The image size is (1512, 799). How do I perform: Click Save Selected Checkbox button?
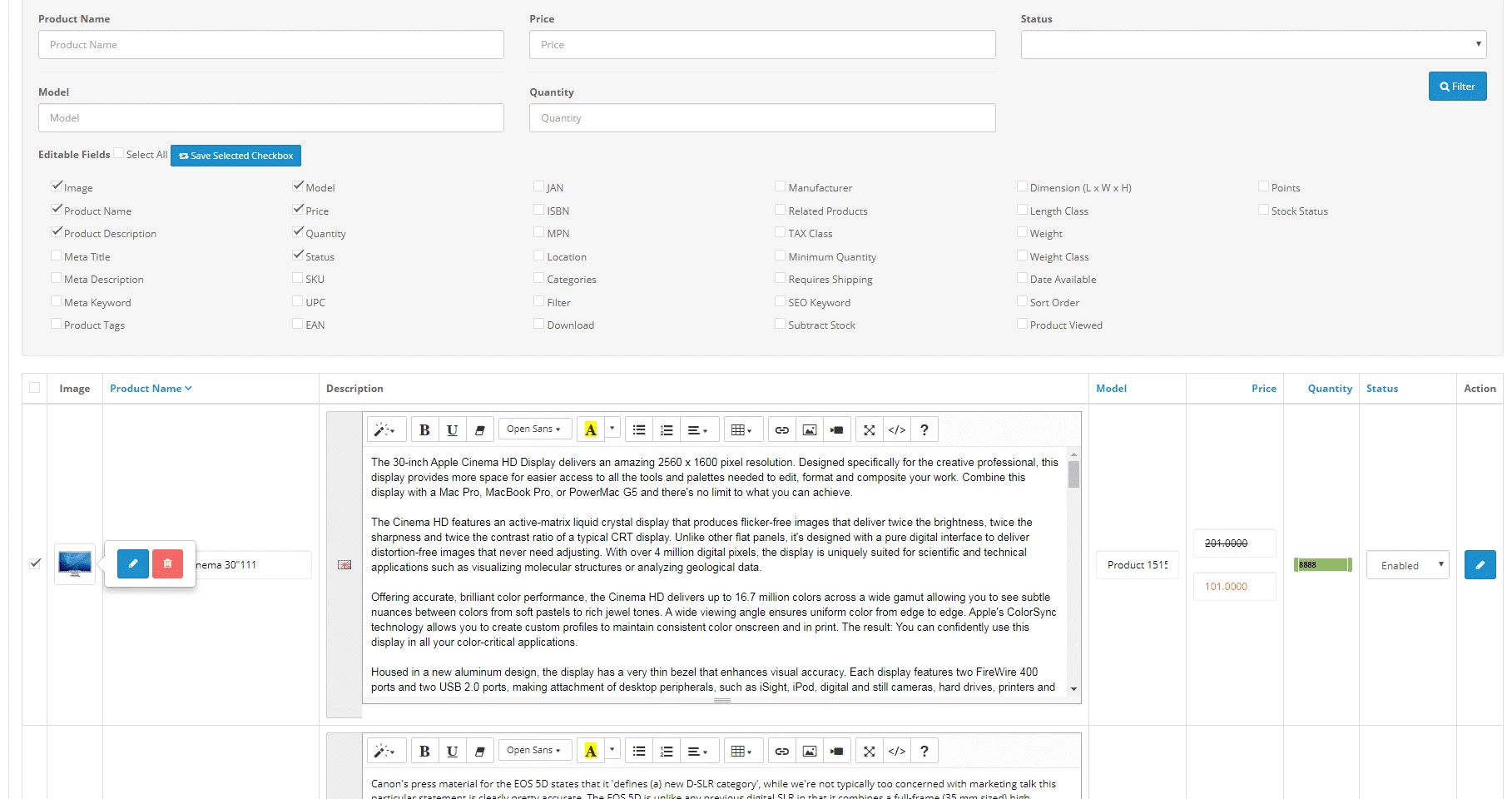click(x=235, y=156)
